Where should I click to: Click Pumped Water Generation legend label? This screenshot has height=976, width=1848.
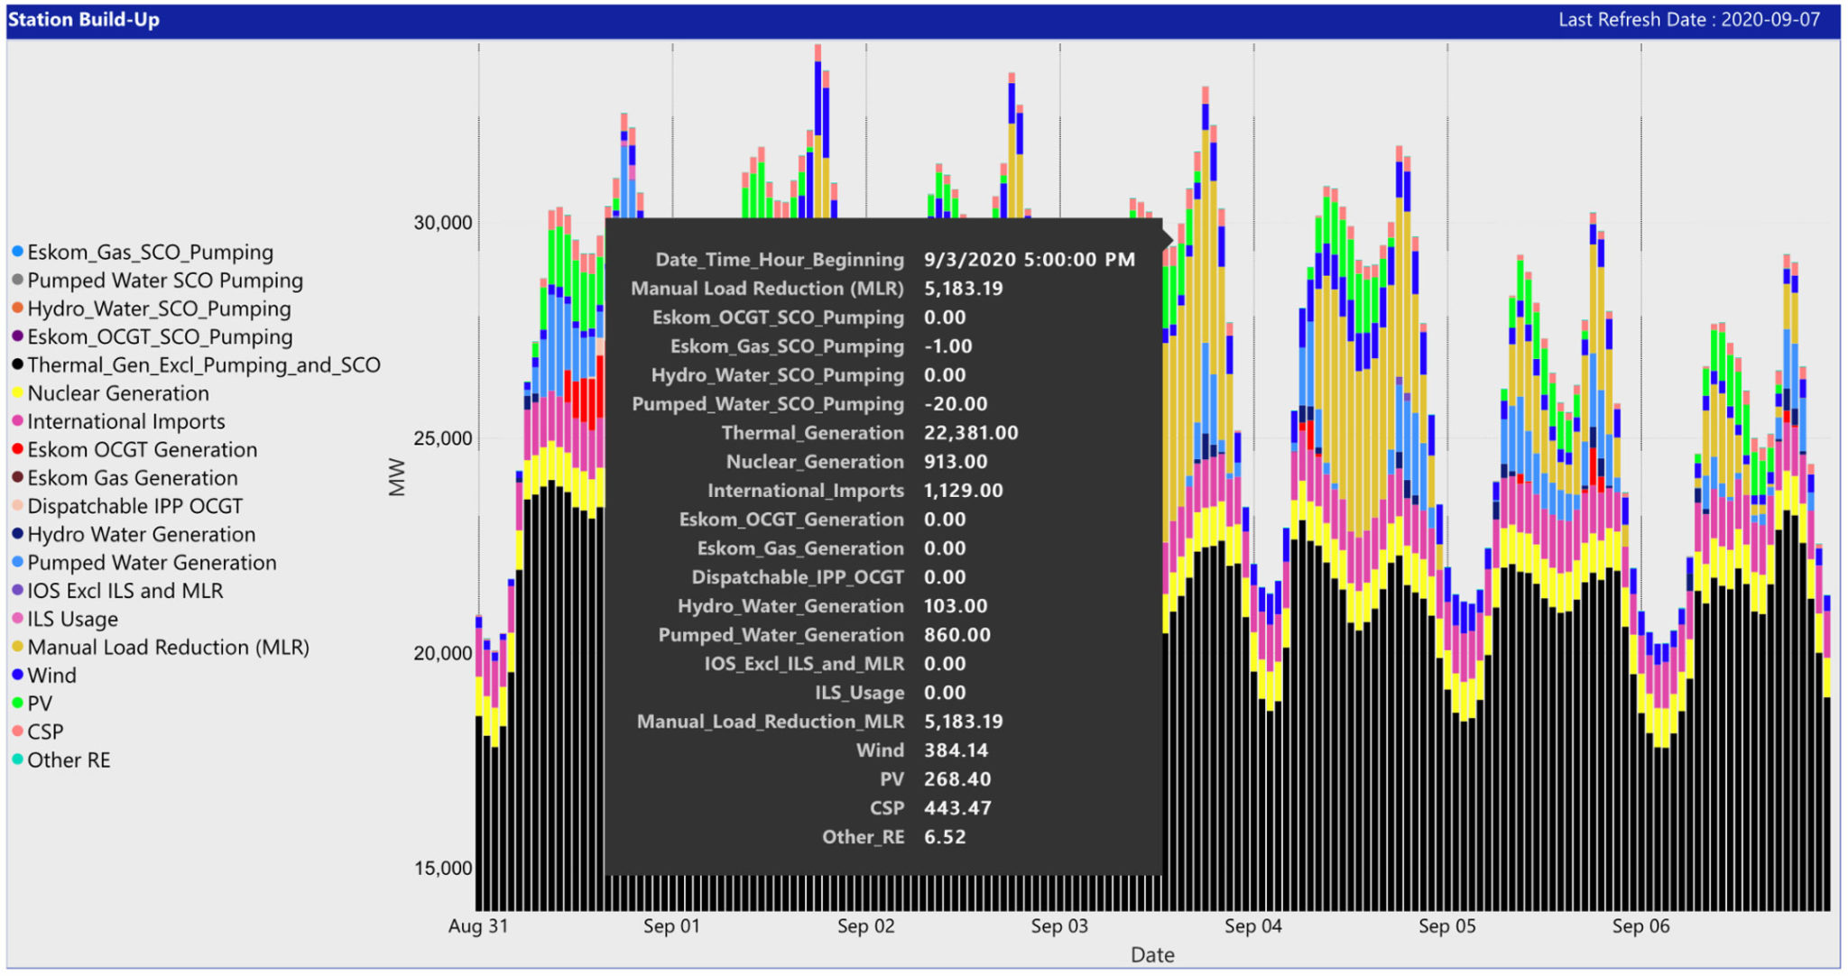152,563
